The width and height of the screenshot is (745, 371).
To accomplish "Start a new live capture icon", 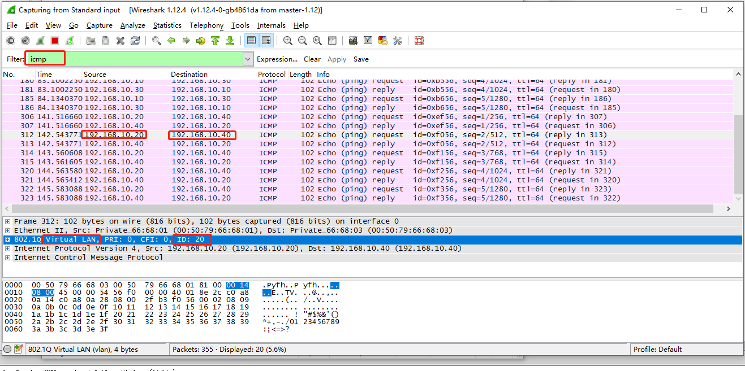I will pos(40,41).
